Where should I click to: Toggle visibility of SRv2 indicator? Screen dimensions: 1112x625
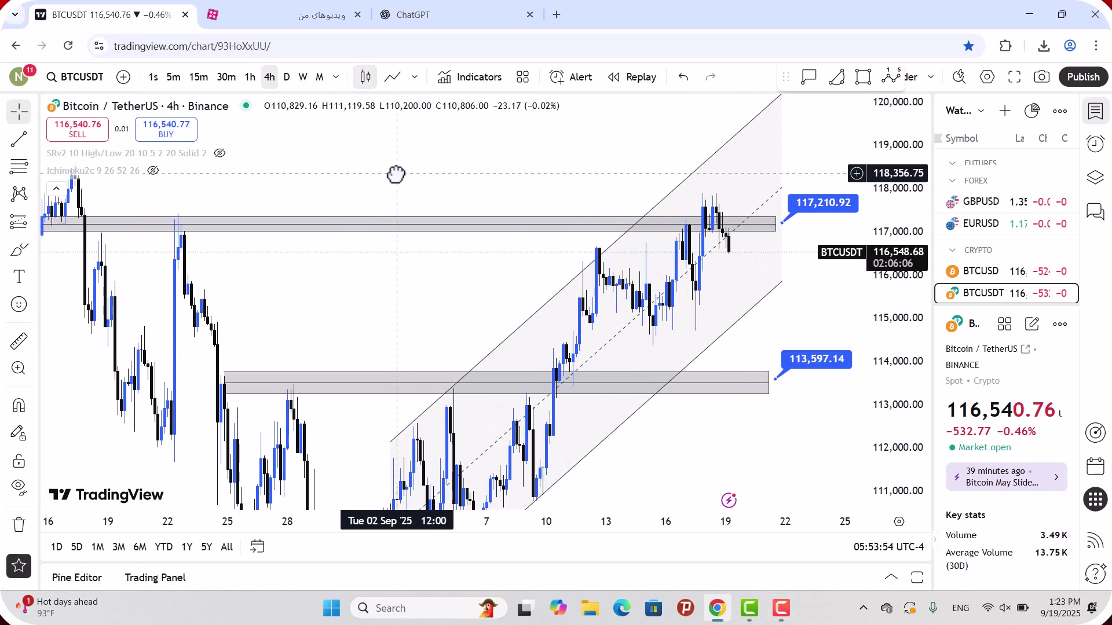coord(220,153)
